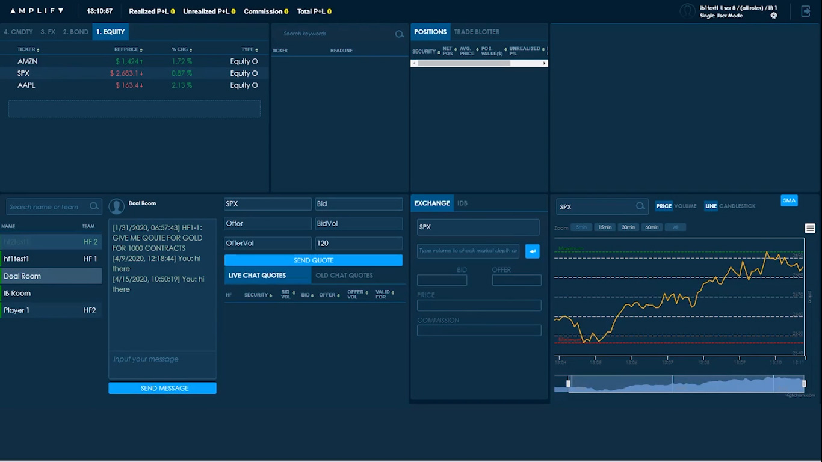Click the OfferVol field in the quote form
Viewport: 822px width, 462px height.
tap(268, 243)
